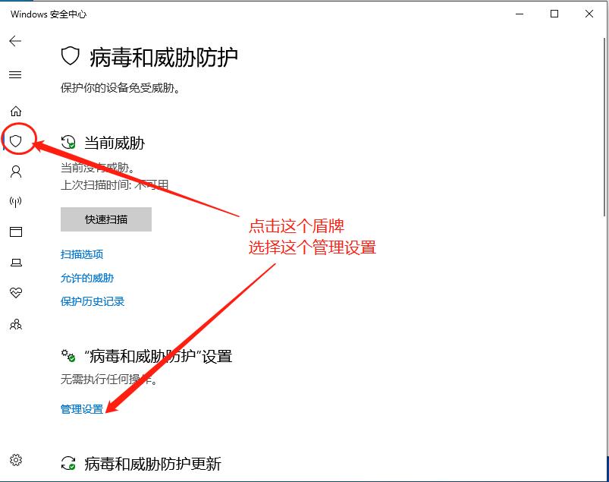Image resolution: width=609 pixels, height=482 pixels.
Task: Open firewall and network protection icon
Action: (15, 201)
